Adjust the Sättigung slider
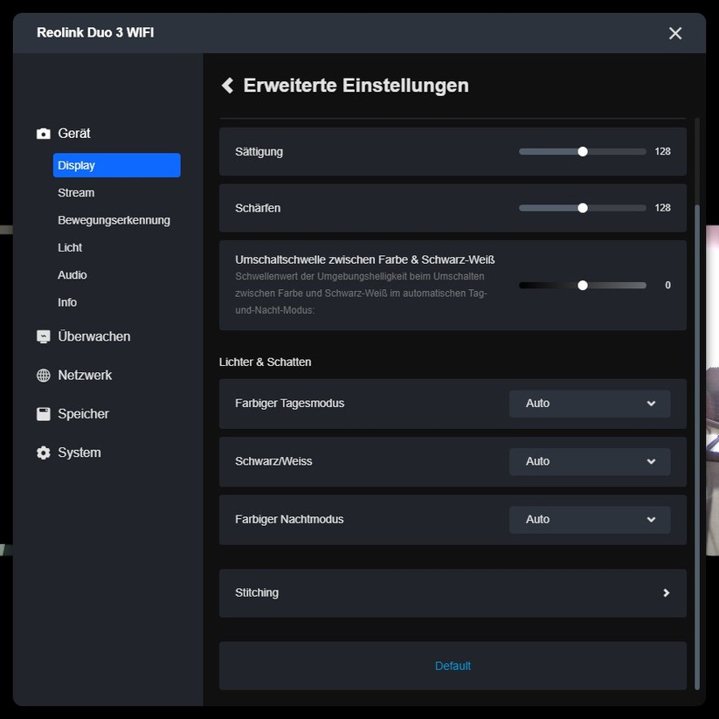 pyautogui.click(x=583, y=151)
